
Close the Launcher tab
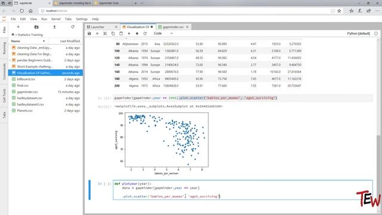point(116,27)
